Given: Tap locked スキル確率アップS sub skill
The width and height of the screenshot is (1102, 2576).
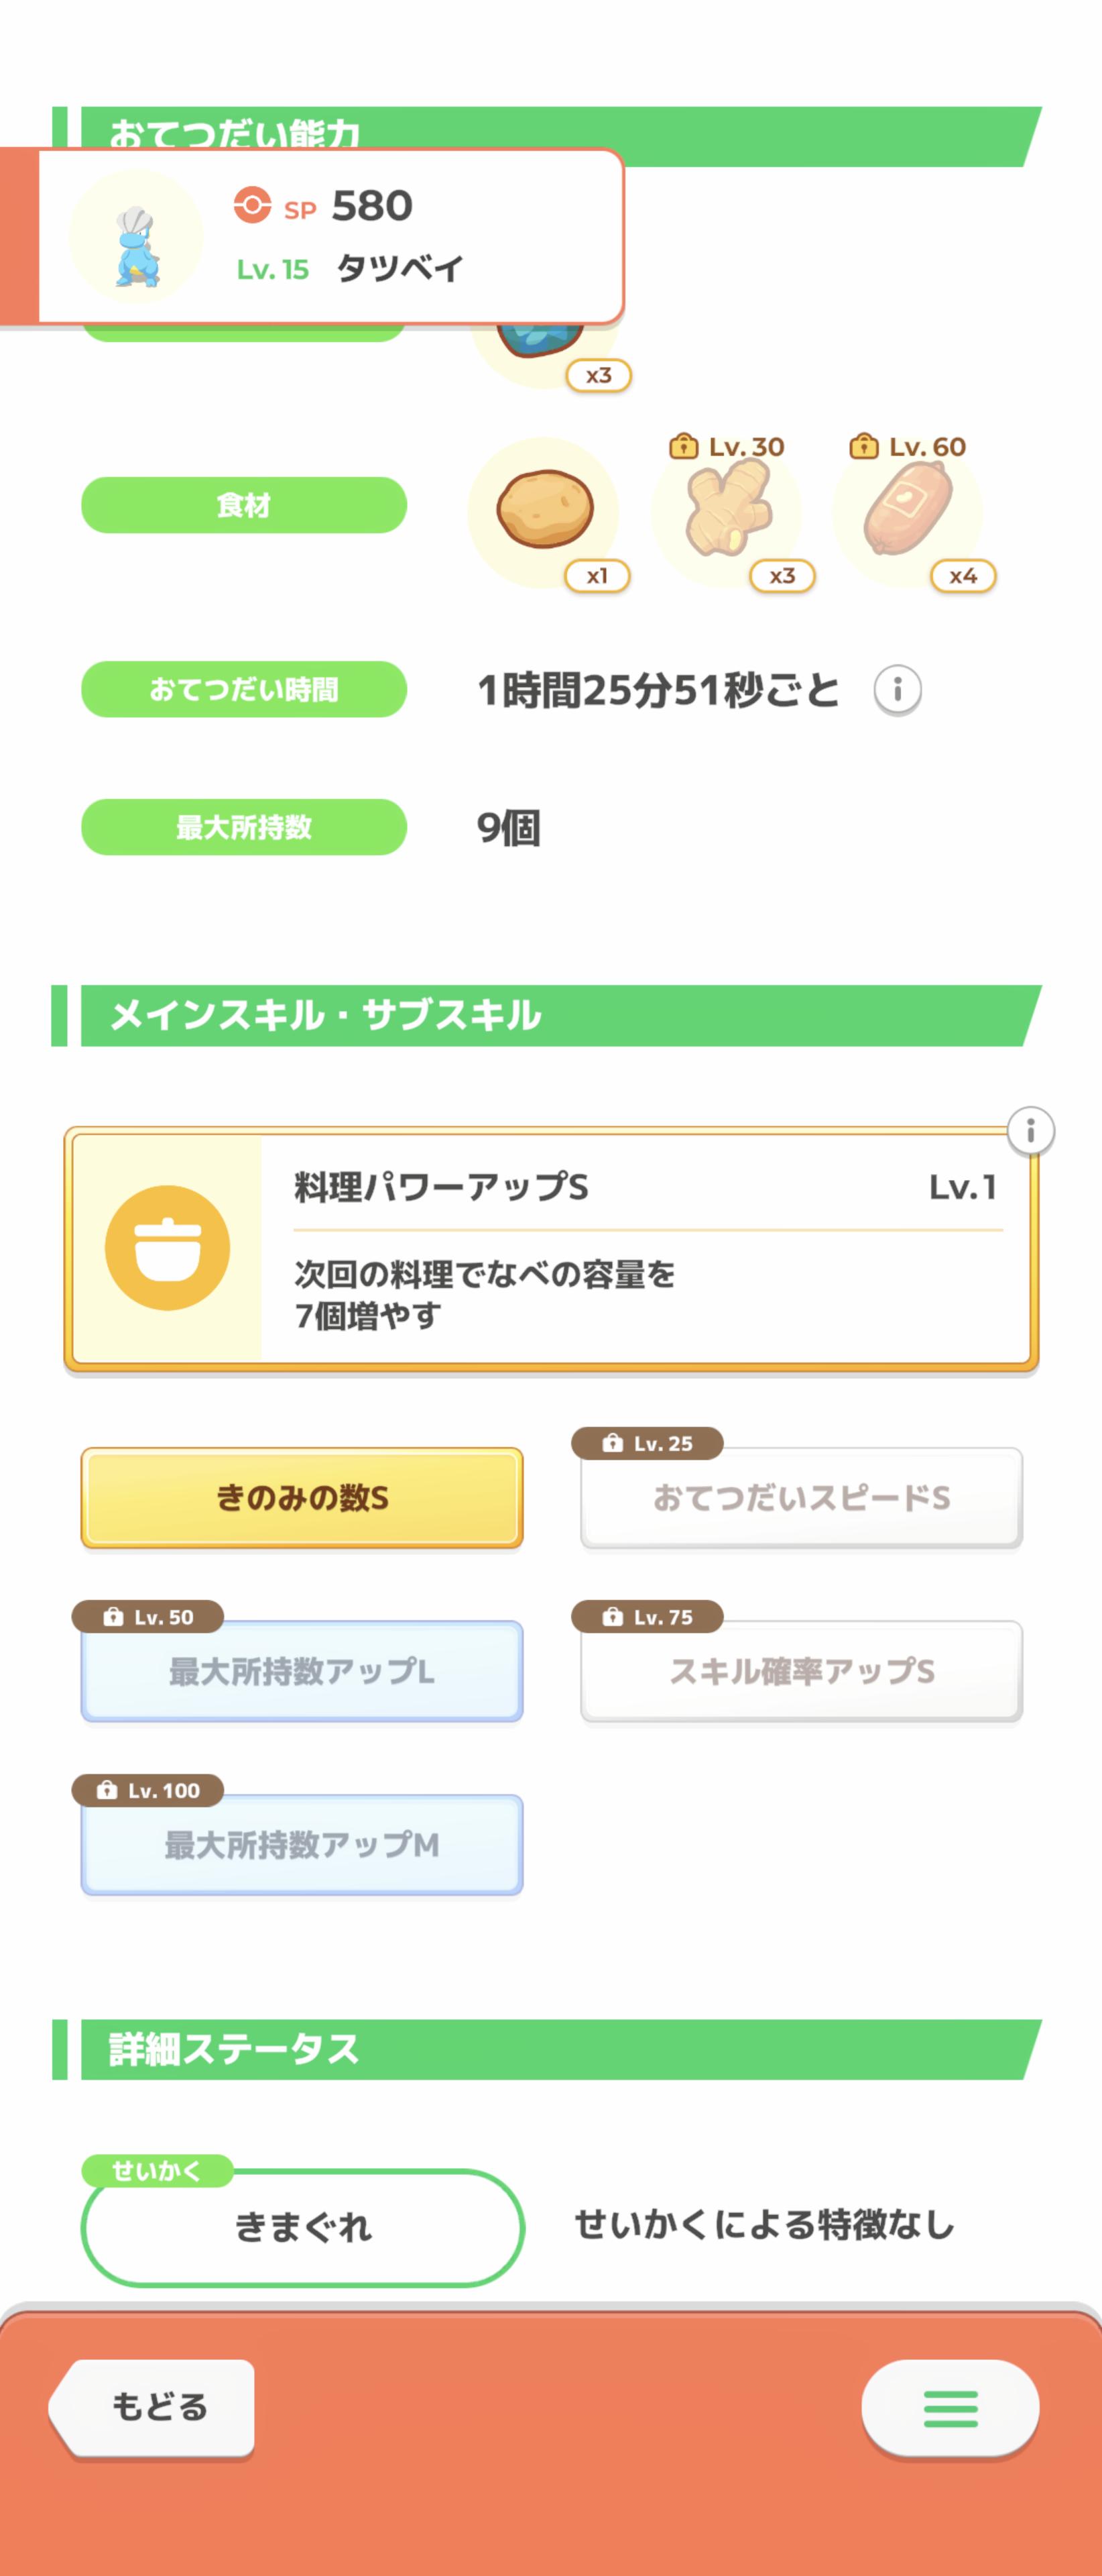Looking at the screenshot, I should (x=800, y=1671).
